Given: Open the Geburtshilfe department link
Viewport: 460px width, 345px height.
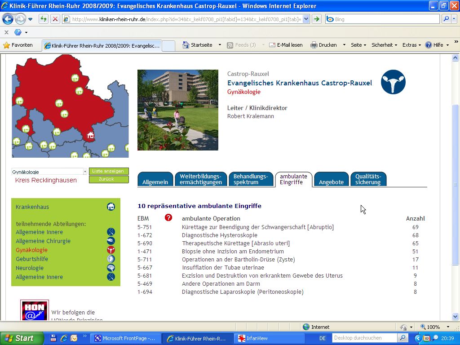Looking at the screenshot, I should coord(32,259).
